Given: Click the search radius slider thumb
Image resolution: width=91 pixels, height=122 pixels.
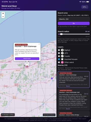Looking at the screenshot, I should pyautogui.click(x=61, y=34).
